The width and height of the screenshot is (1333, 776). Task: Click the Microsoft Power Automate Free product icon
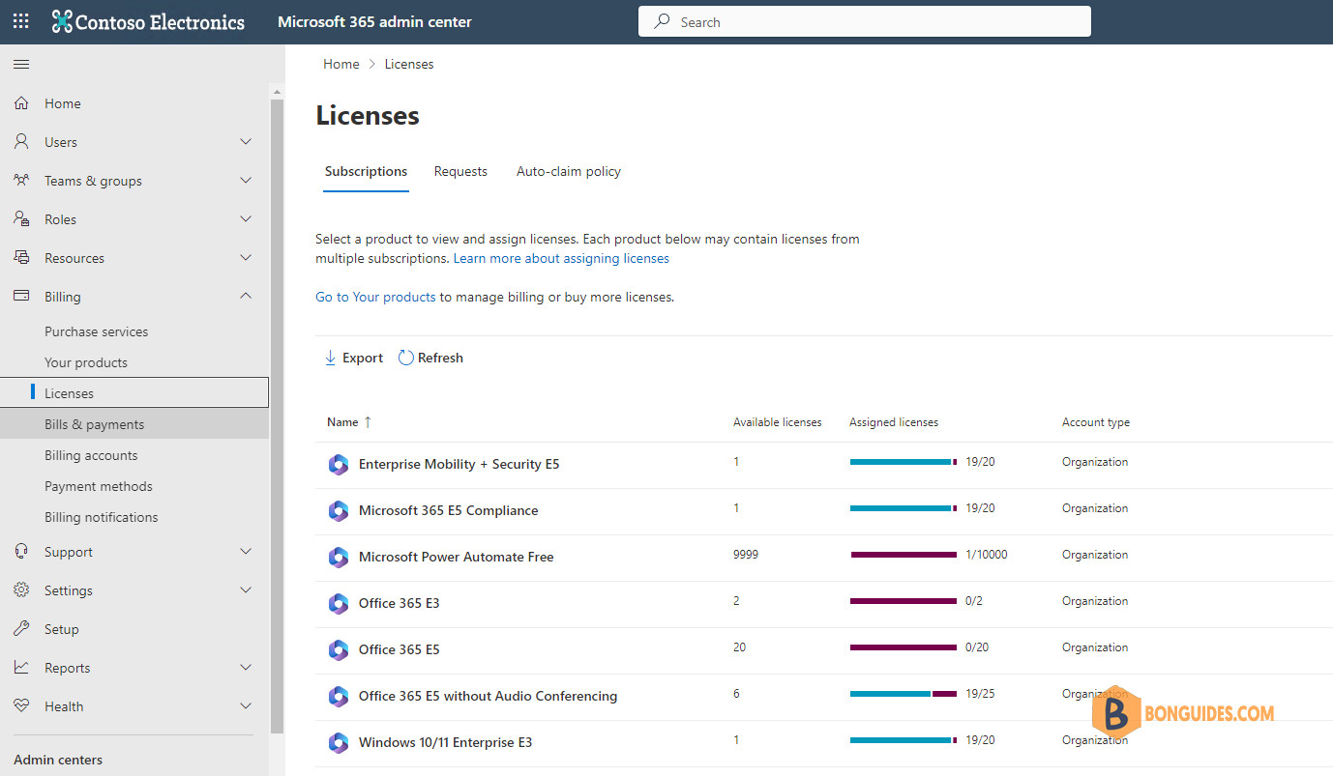[338, 558]
